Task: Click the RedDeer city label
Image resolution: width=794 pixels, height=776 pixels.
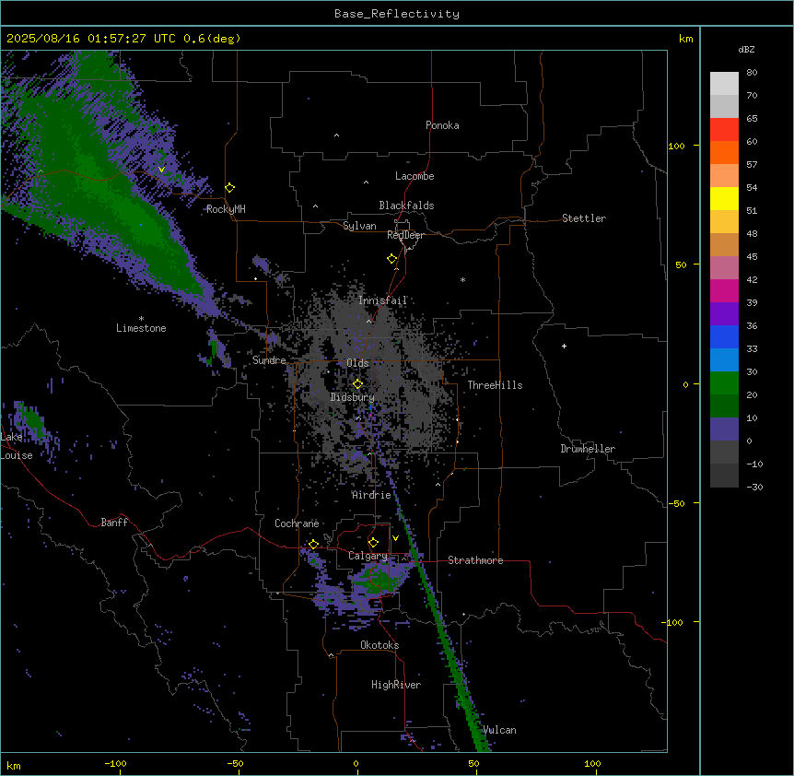Action: pos(405,235)
